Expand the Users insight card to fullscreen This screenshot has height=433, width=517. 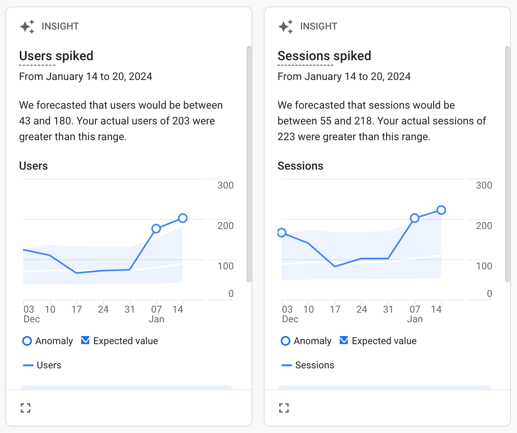pos(25,408)
